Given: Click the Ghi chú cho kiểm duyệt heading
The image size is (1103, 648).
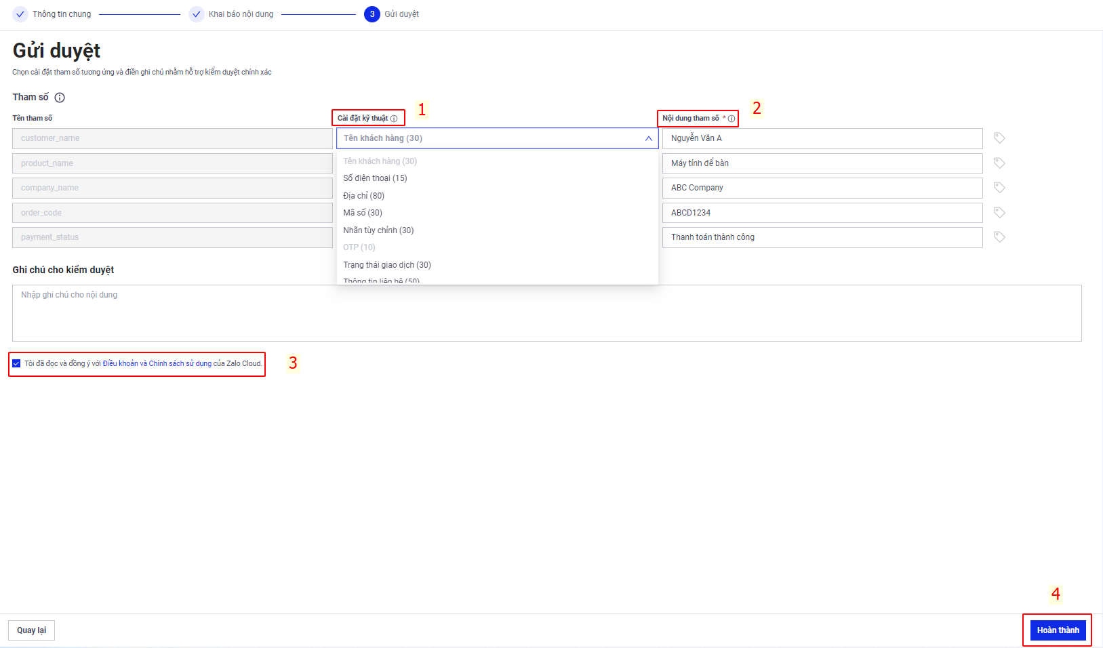Looking at the screenshot, I should [x=63, y=270].
